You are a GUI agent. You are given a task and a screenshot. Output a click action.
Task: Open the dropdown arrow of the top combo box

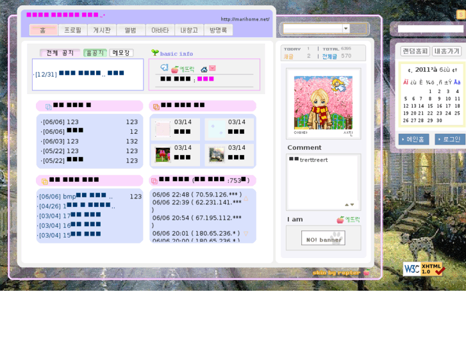[345, 29]
